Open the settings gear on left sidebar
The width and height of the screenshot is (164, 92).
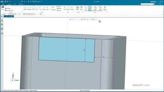[2, 16]
